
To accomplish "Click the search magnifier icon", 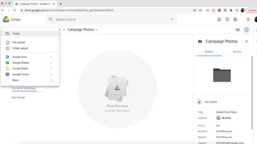I will [x=51, y=19].
